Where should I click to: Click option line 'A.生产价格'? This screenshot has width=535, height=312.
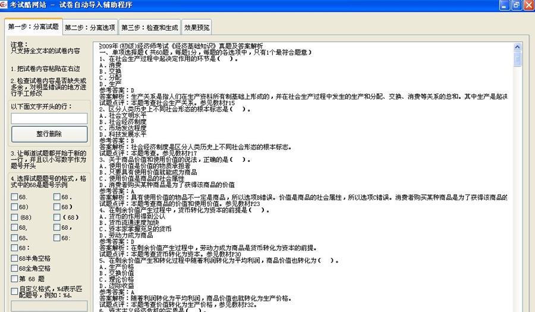[x=117, y=267]
